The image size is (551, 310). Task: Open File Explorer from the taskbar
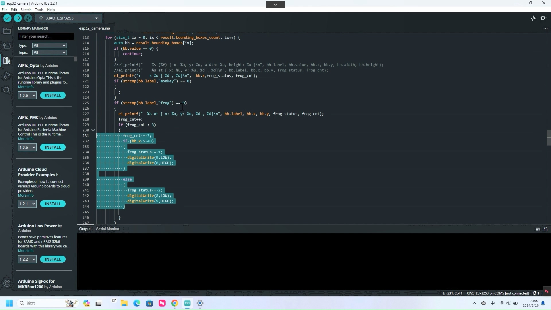tap(124, 303)
